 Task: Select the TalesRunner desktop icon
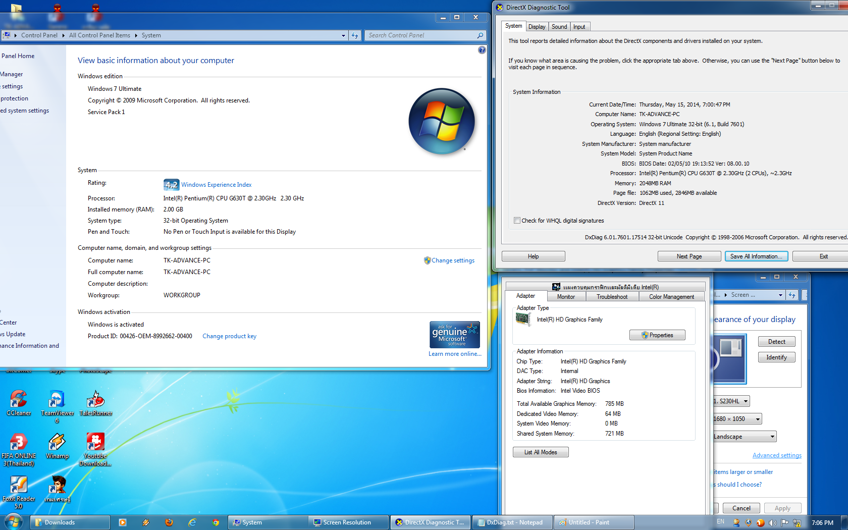[x=95, y=403]
